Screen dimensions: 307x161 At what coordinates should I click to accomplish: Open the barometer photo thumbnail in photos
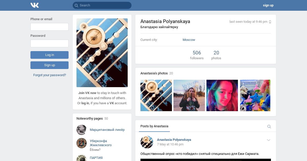tap(156, 96)
